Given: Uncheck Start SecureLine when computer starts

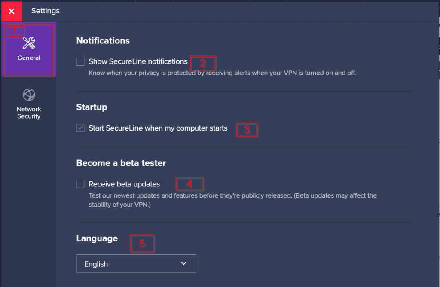Looking at the screenshot, I should coord(80,128).
